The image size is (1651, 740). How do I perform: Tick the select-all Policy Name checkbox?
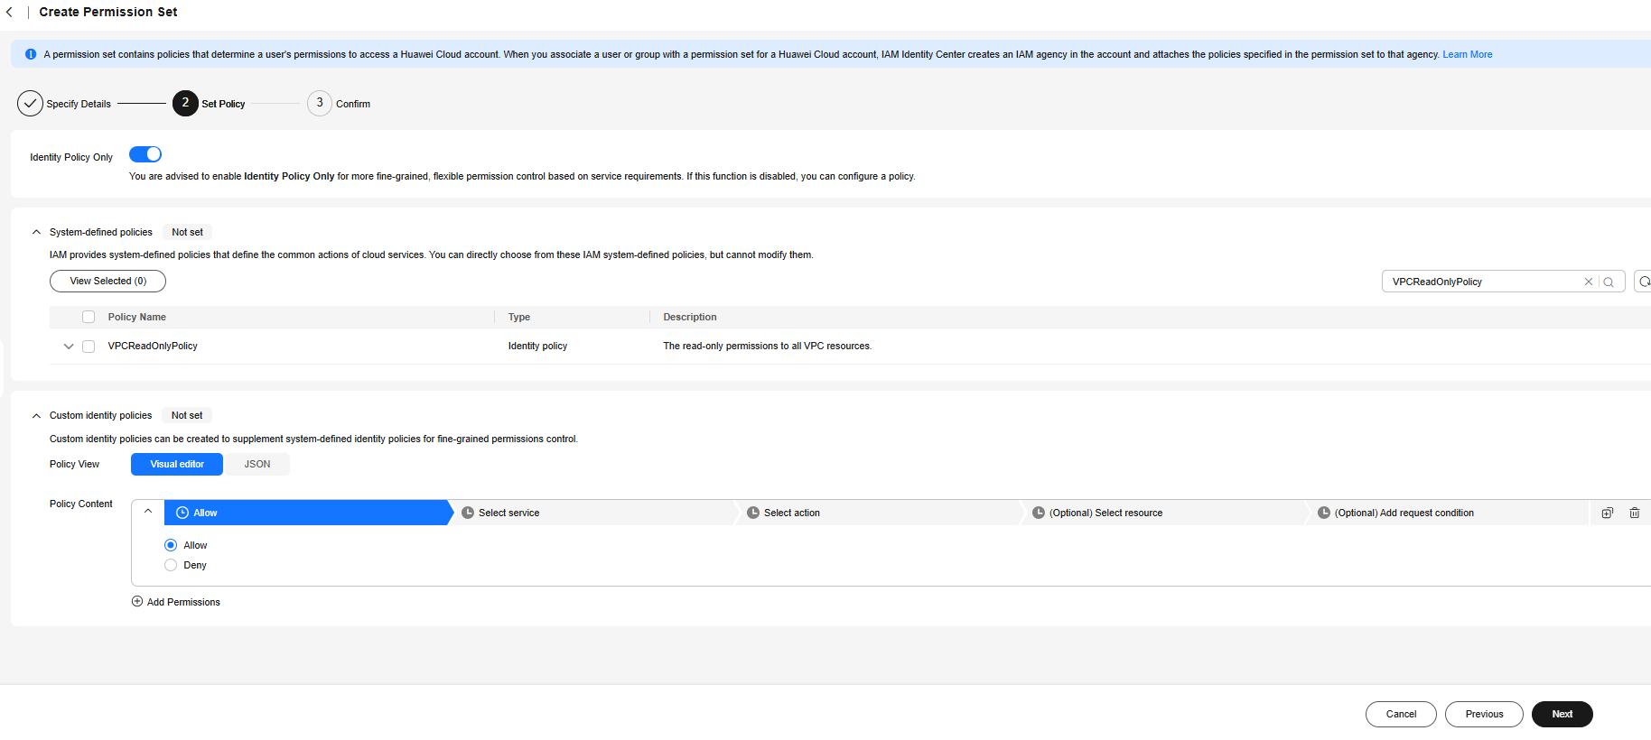click(89, 317)
